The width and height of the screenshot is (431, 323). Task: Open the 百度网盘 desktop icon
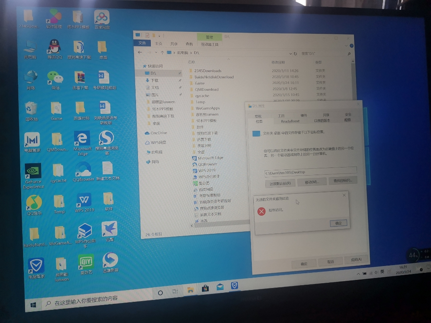tap(102, 19)
